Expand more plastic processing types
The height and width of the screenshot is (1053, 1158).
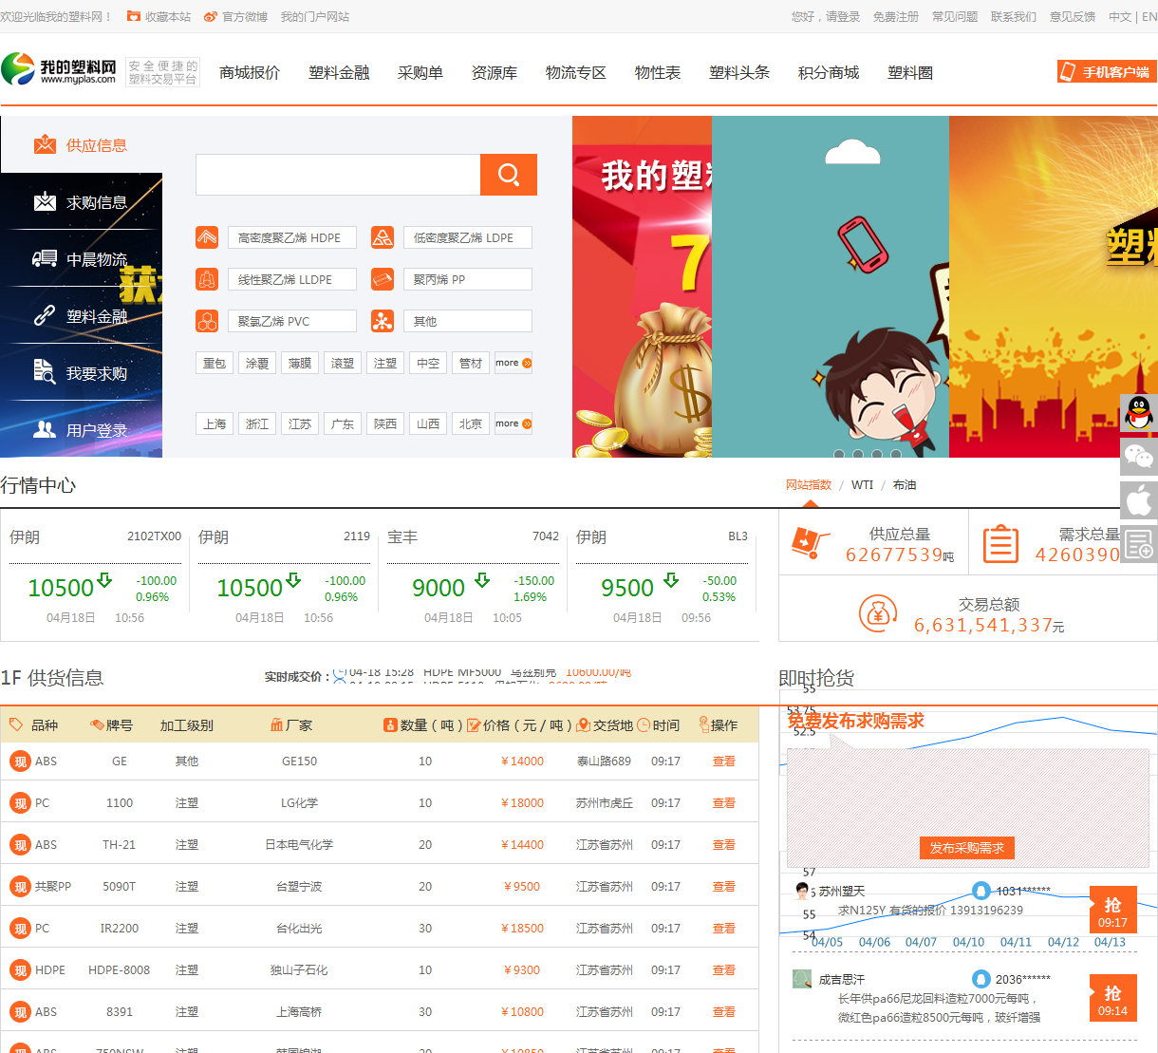point(514,363)
